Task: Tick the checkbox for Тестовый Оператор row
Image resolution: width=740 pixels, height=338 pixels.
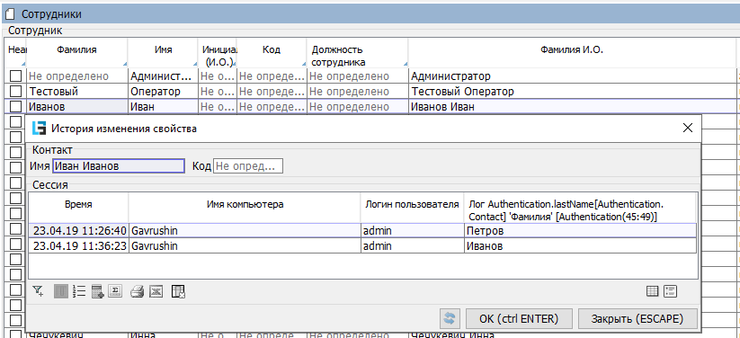Action: click(16, 91)
